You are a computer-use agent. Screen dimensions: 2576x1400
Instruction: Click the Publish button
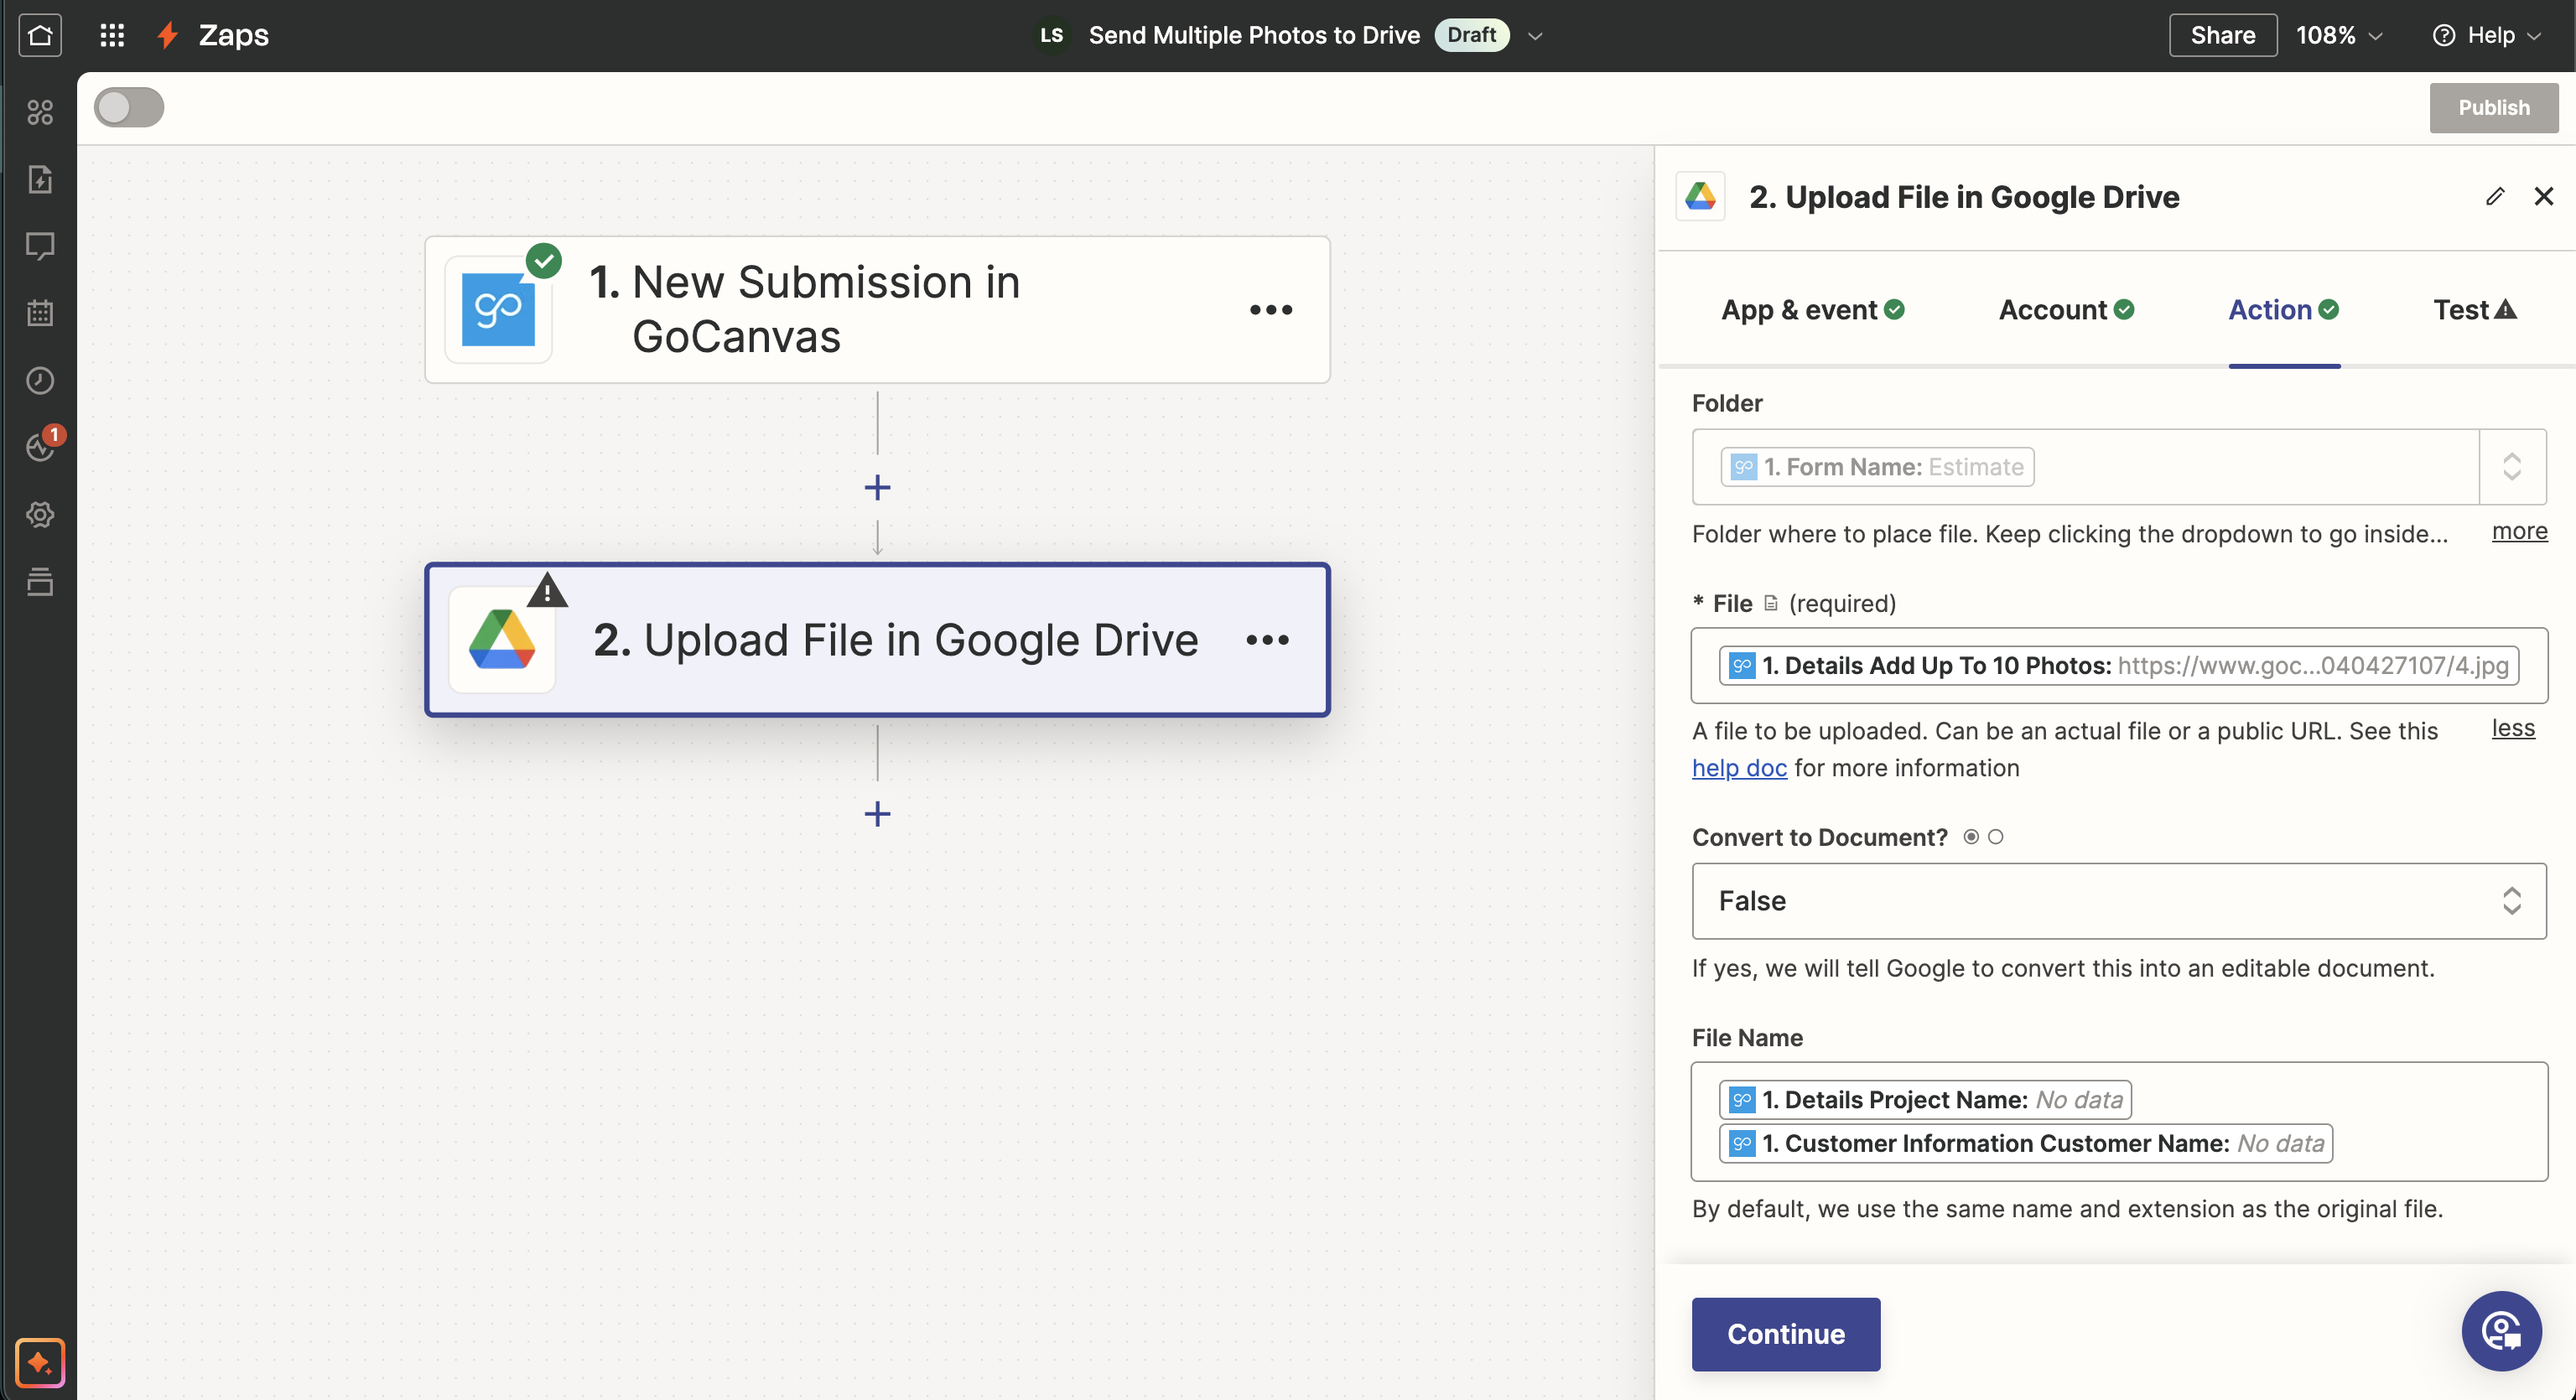[x=2494, y=107]
